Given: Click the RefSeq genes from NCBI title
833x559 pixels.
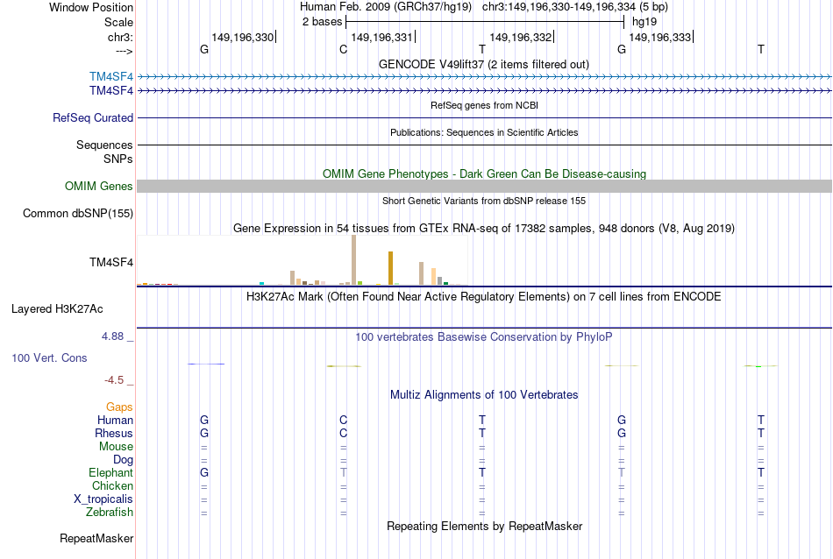Looking at the screenshot, I should point(484,105).
